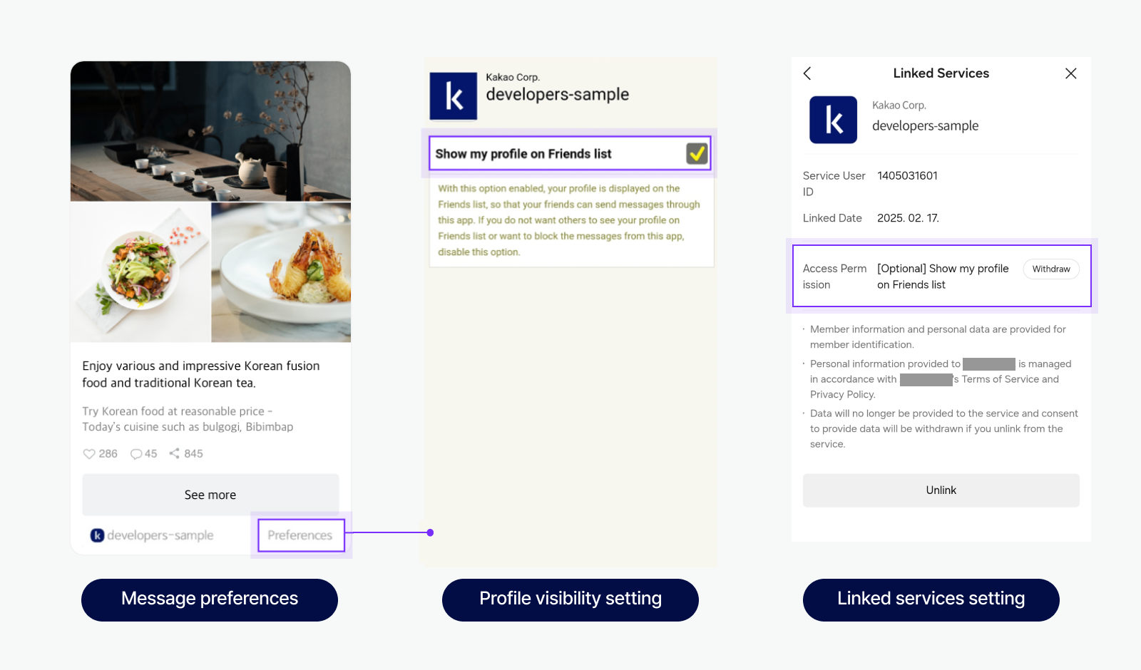Open the salad dish photo
Image resolution: width=1141 pixels, height=670 pixels.
(140, 272)
